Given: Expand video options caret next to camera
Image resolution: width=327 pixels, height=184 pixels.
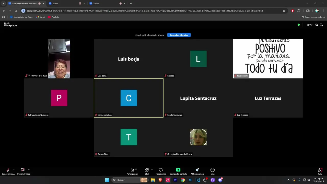Looking at the screenshot, I should [29, 169].
